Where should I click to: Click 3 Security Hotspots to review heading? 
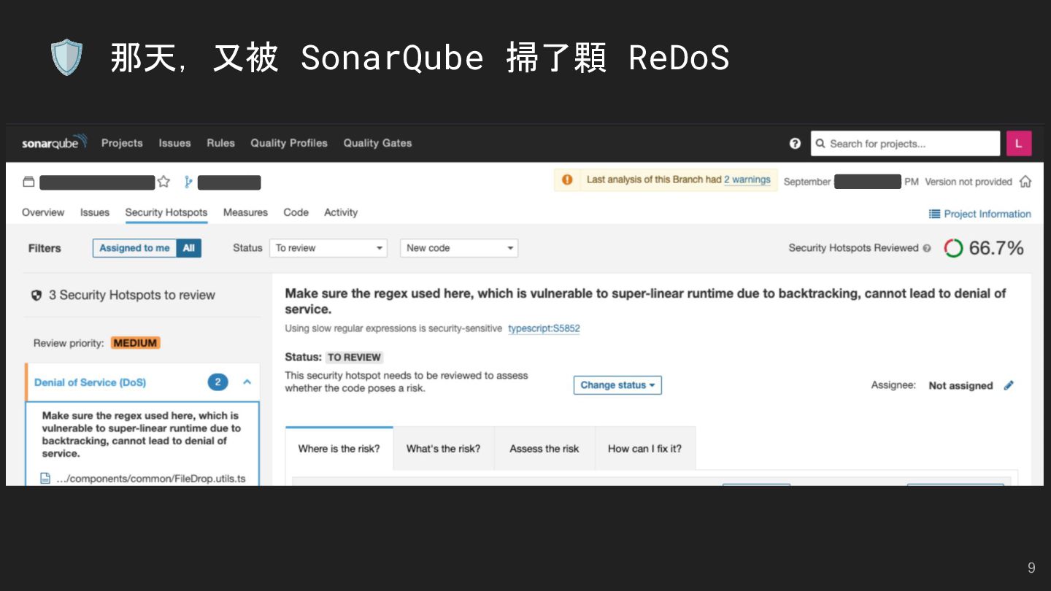pyautogui.click(x=132, y=295)
